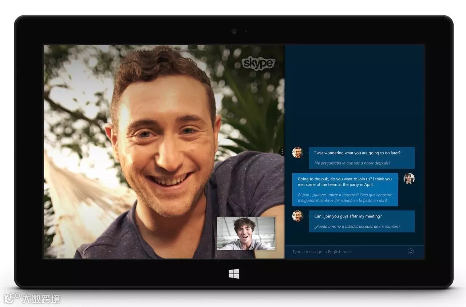This screenshot has height=307, width=466.
Task: Click the call recording notice text atop video
Action: click(164, 49)
